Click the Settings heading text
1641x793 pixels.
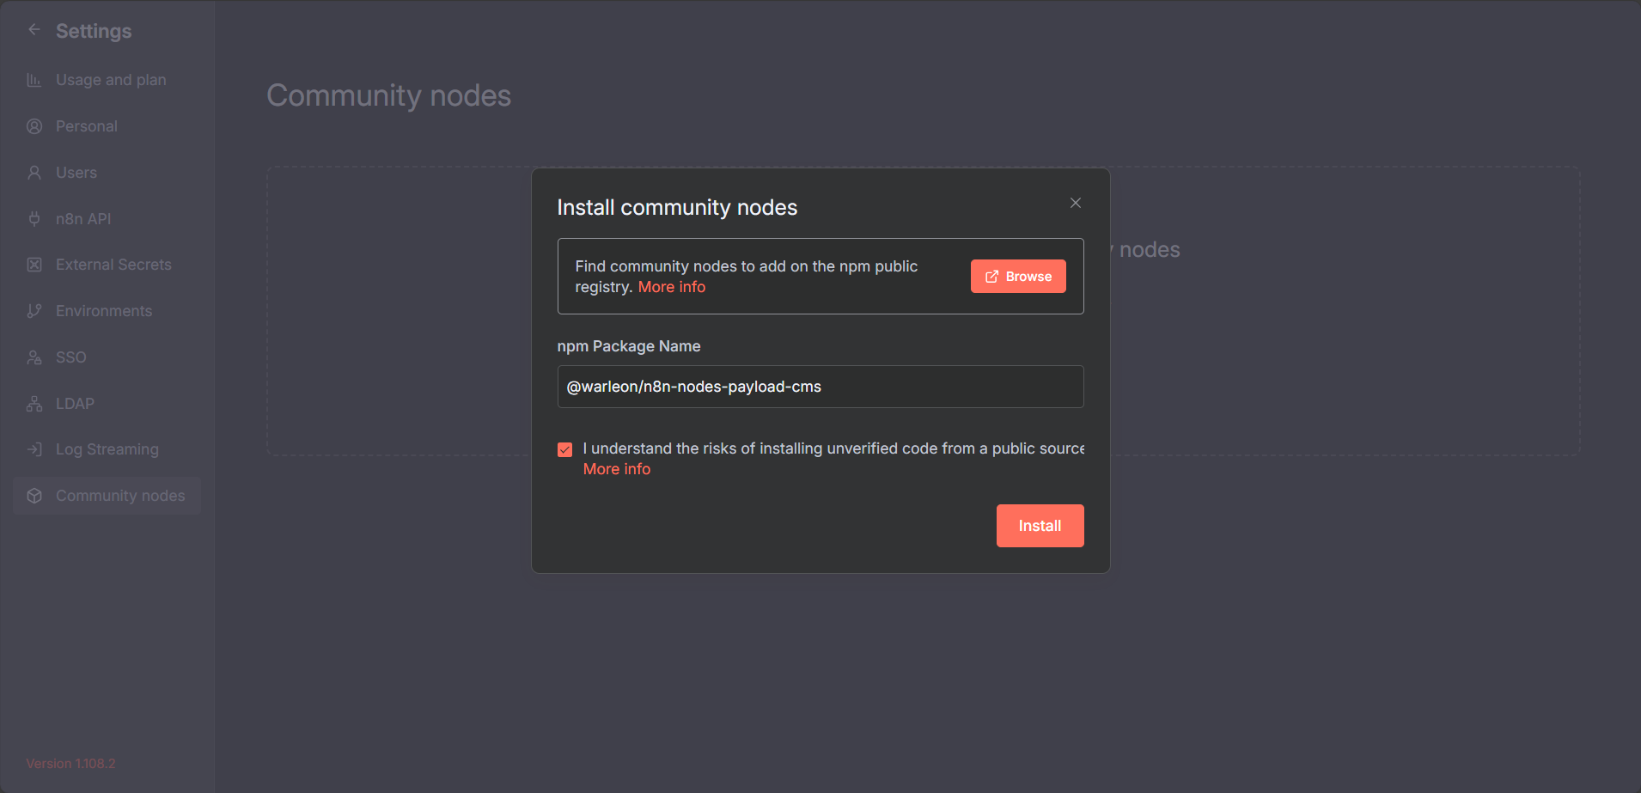[94, 31]
